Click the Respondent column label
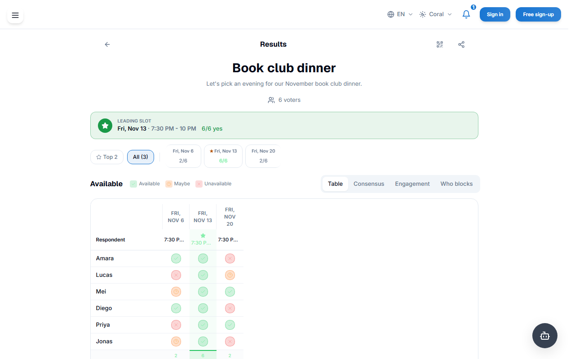 tap(111, 240)
